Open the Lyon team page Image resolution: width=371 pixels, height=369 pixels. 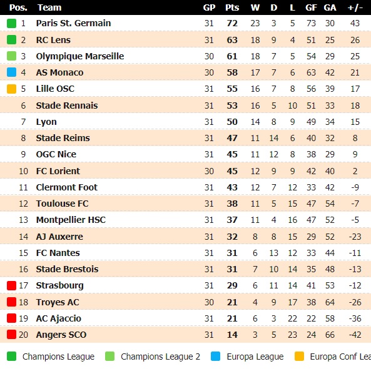(46, 122)
